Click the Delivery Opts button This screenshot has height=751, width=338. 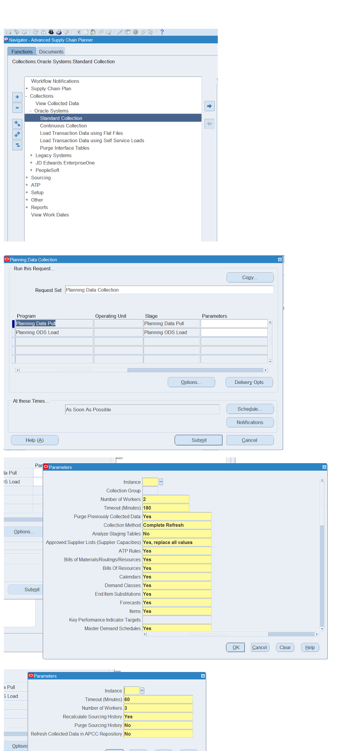click(x=249, y=383)
